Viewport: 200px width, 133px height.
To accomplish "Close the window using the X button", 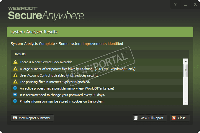I will (x=195, y=4).
